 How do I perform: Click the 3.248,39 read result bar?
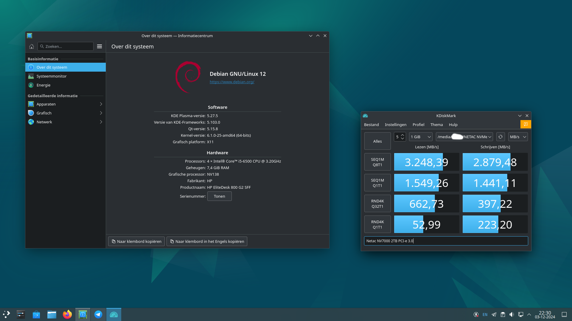tap(427, 162)
